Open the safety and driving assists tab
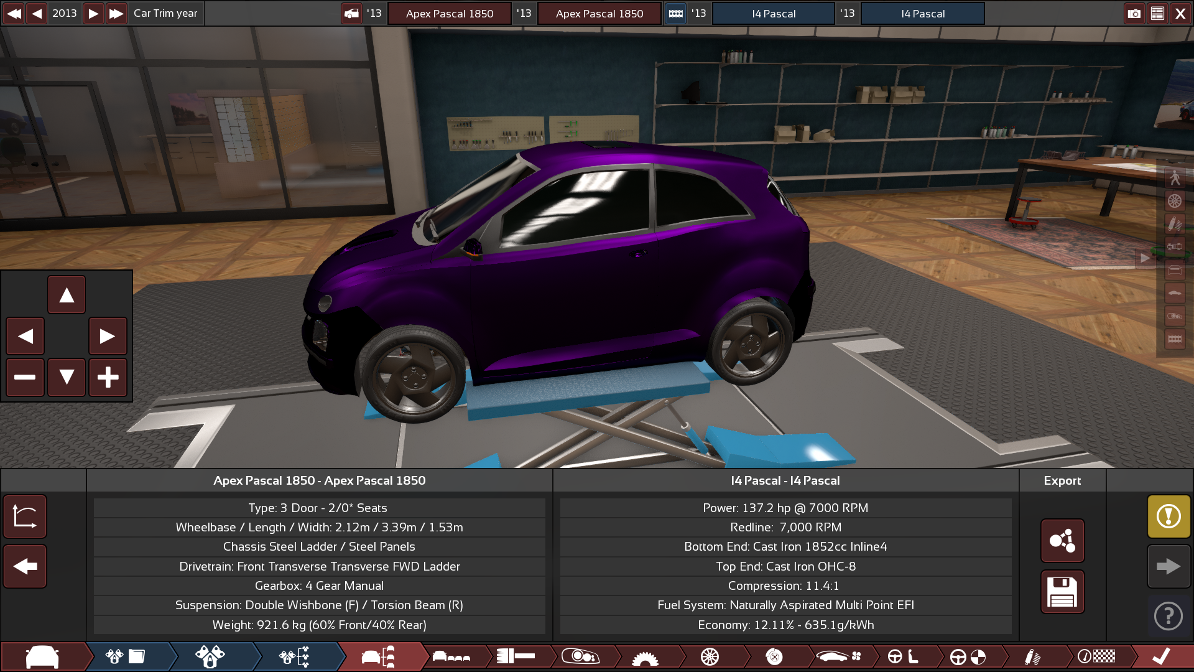 click(x=968, y=656)
